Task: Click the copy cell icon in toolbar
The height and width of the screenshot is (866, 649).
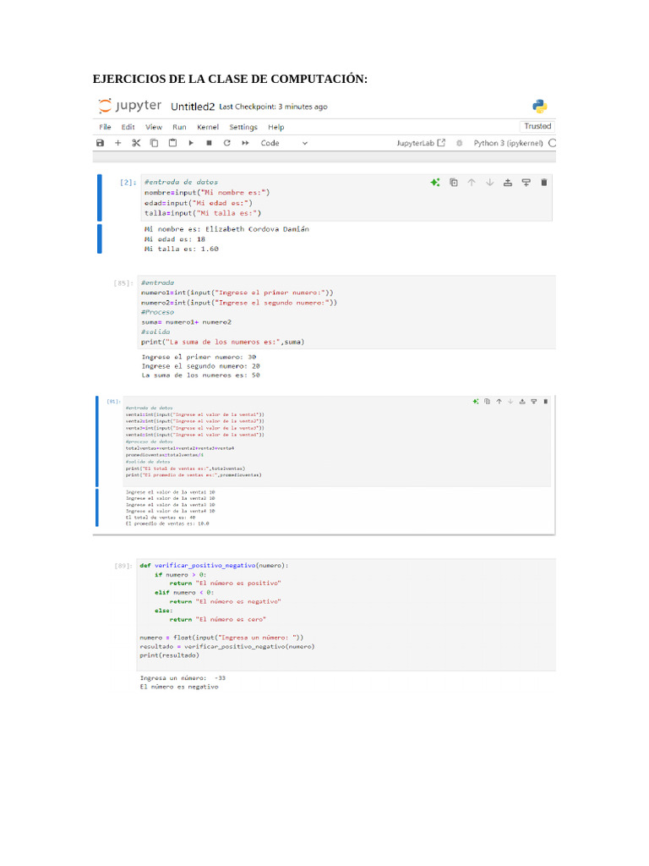Action: (154, 143)
